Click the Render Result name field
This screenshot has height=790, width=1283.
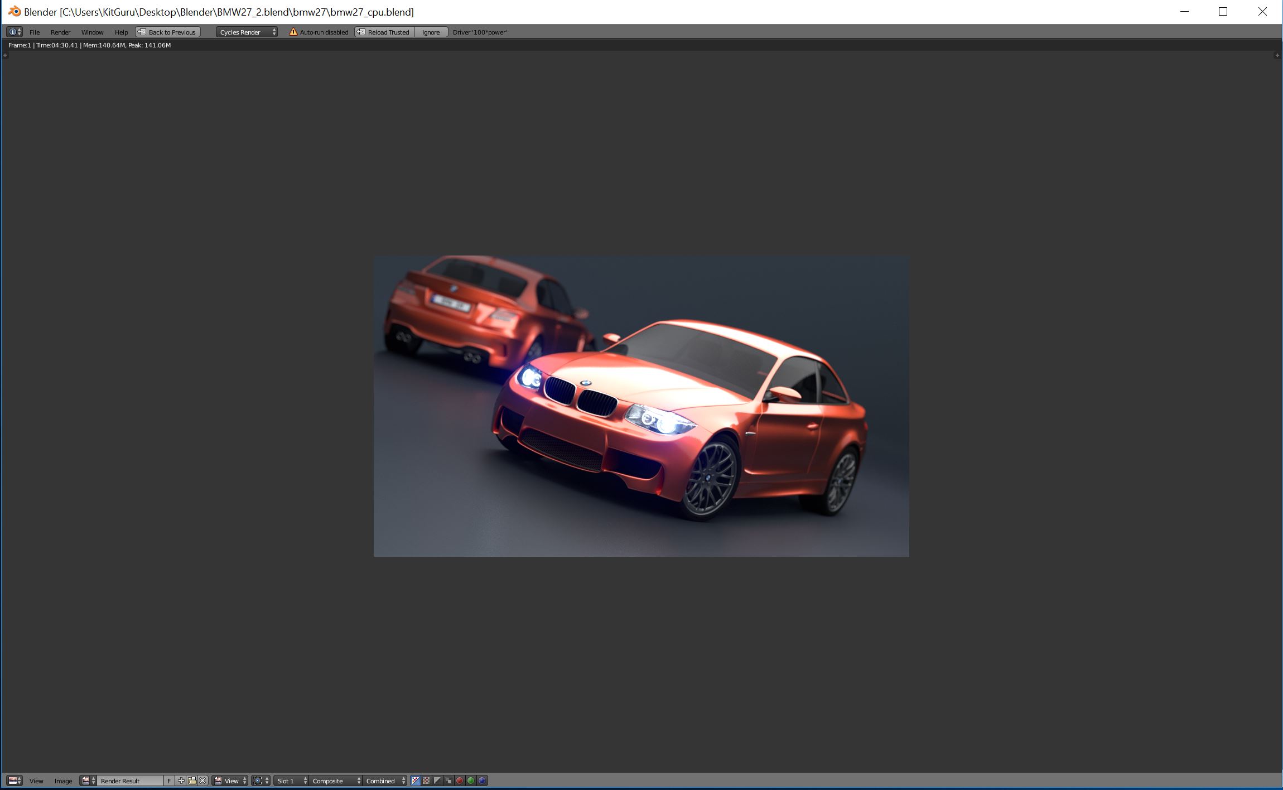click(x=129, y=781)
